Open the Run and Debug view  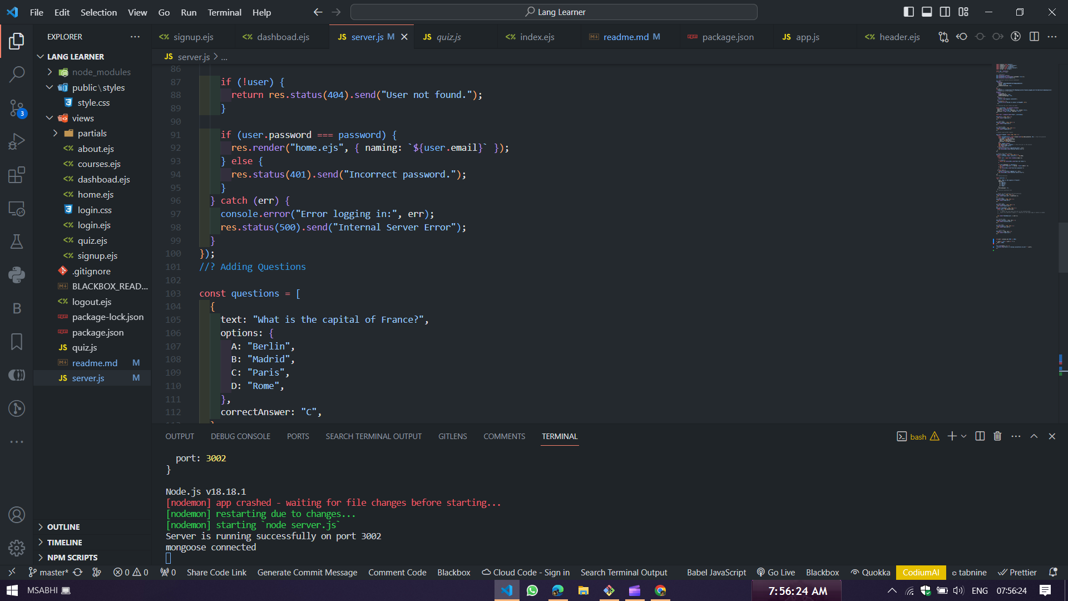click(x=17, y=141)
